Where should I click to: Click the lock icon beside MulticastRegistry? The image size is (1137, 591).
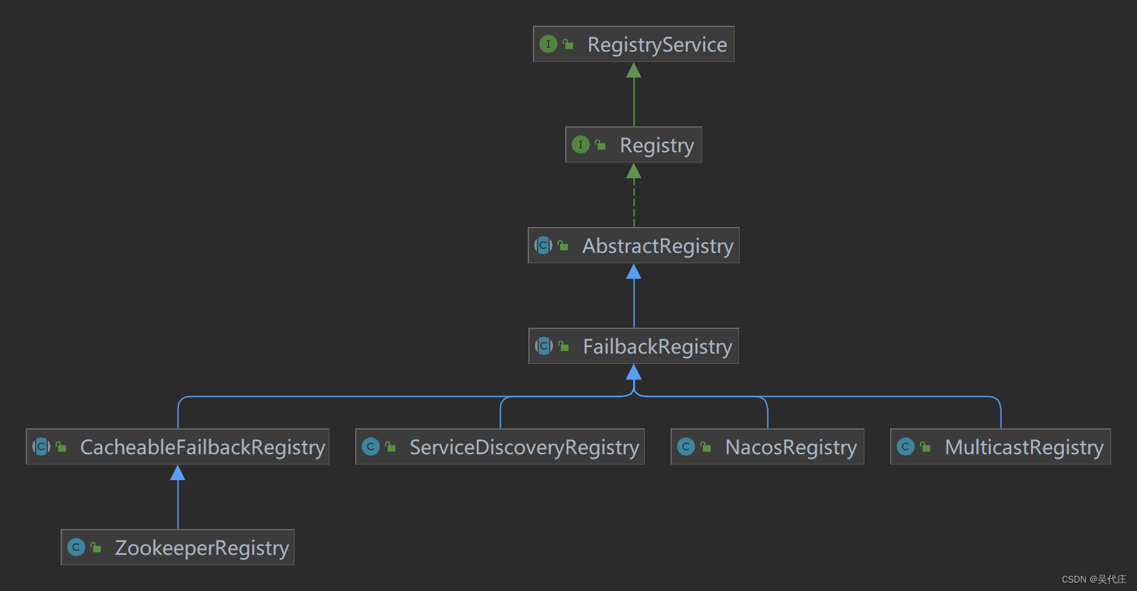coord(925,446)
